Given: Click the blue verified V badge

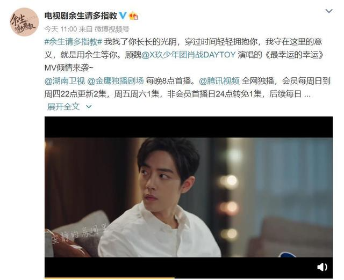Looking at the screenshot, I should pyautogui.click(x=123, y=16).
